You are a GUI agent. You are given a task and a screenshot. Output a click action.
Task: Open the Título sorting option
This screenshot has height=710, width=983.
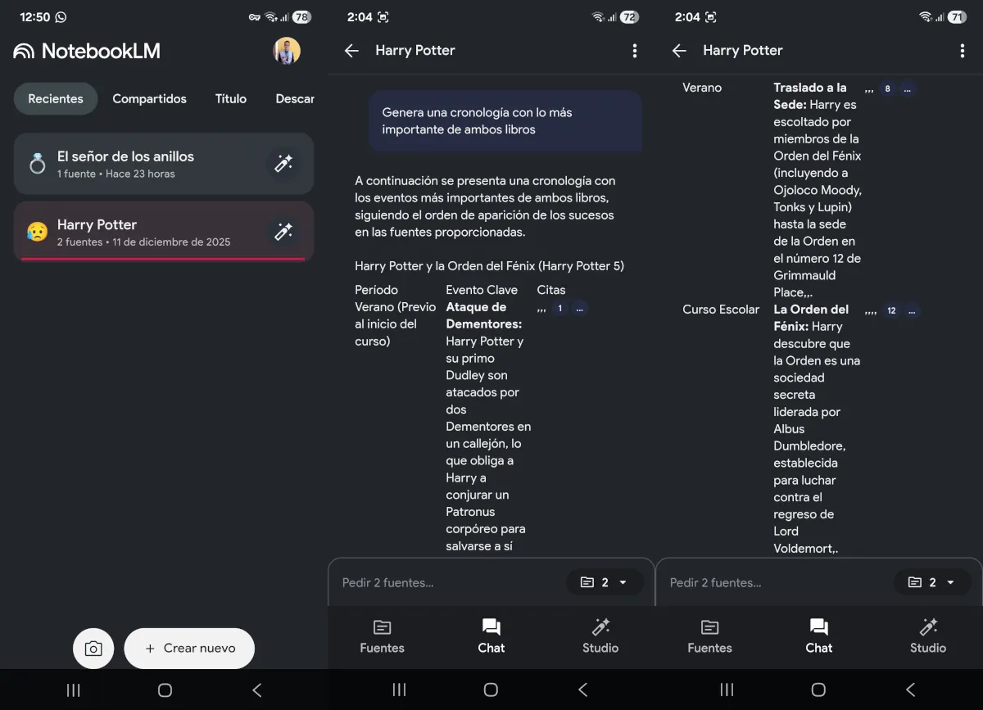(x=230, y=98)
